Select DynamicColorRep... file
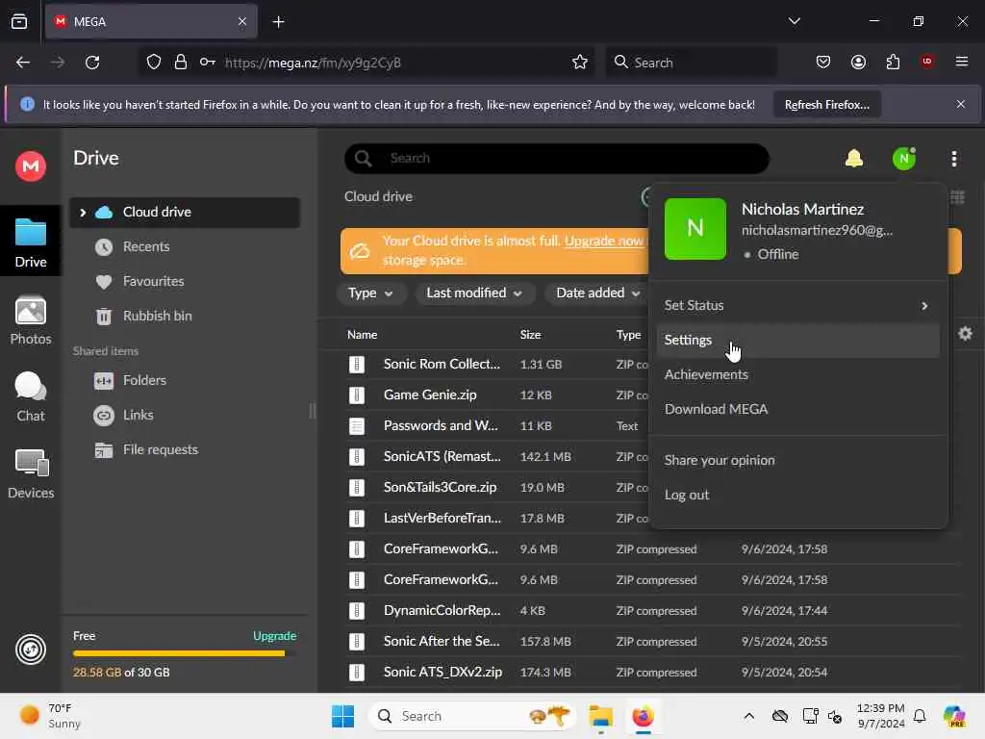The image size is (985, 739). (442, 611)
